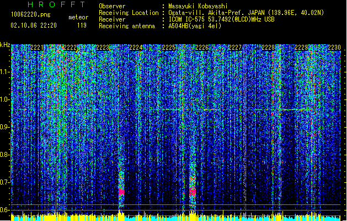Click the 'Observer' field label

click(112, 6)
